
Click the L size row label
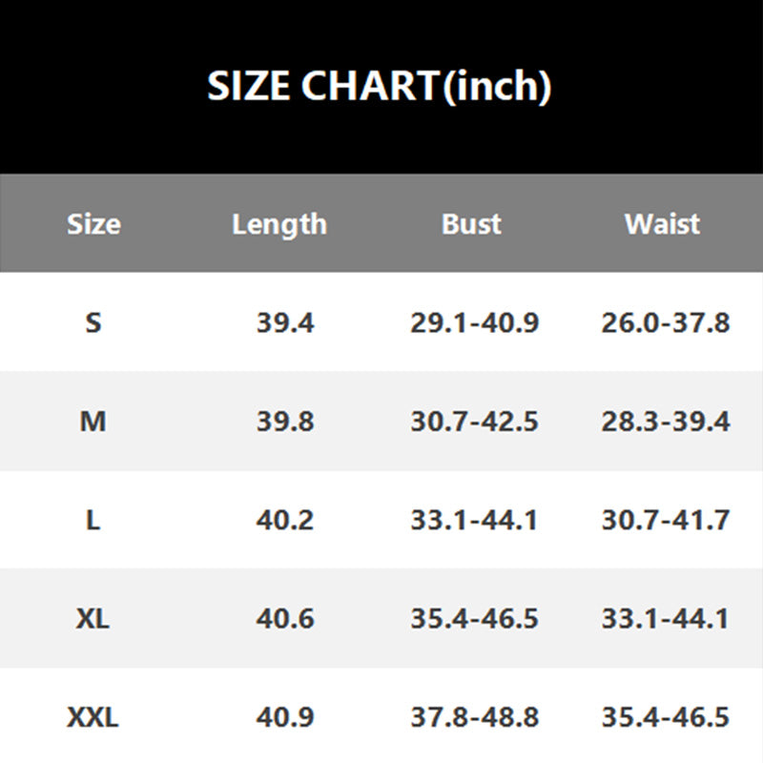tap(93, 520)
